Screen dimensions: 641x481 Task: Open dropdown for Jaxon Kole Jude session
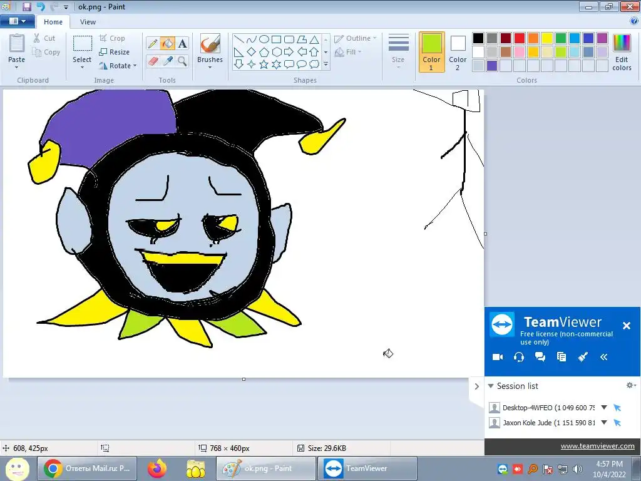coord(604,423)
